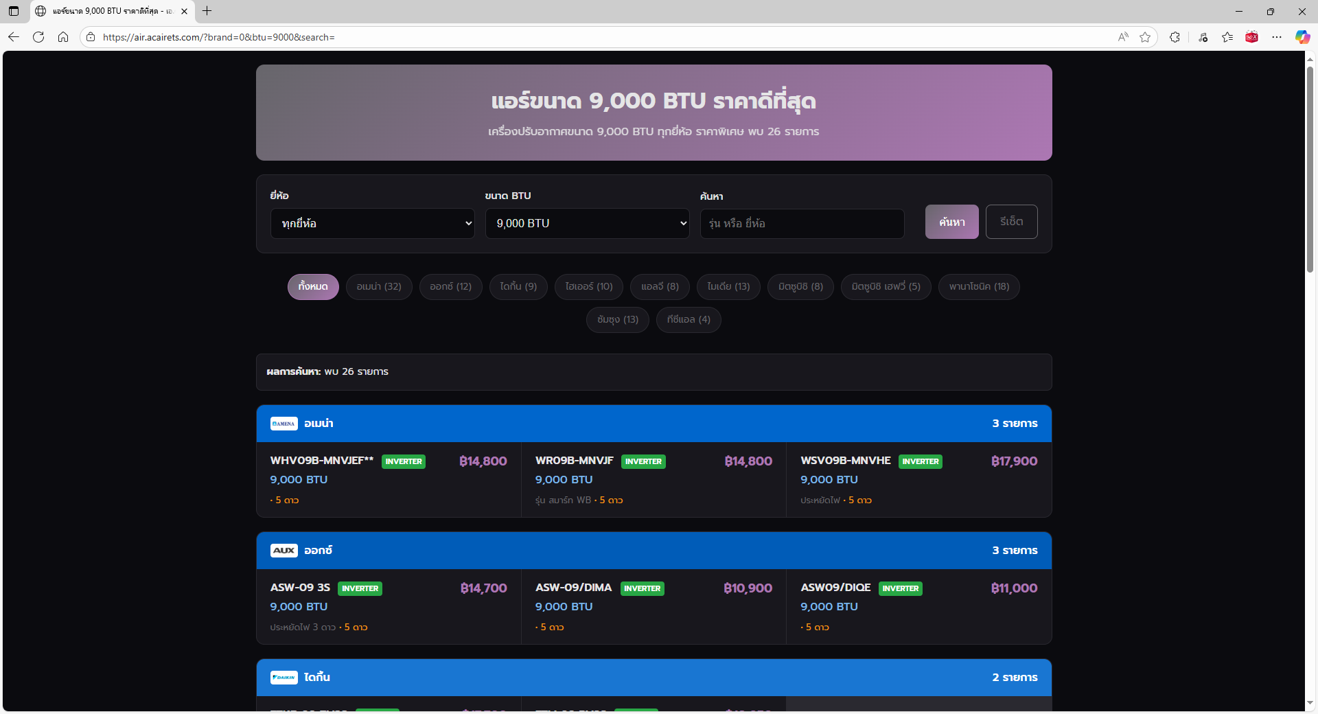Filter by ซัมซุง (13) brand

(x=618, y=320)
